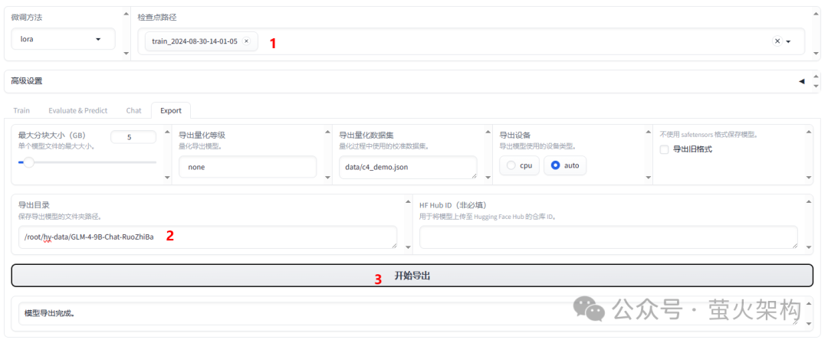Click the max shard size number box
The image size is (828, 343).
[133, 137]
